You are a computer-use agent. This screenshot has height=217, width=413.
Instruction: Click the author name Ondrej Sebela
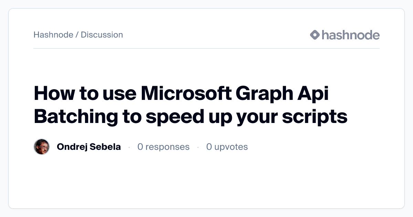pyautogui.click(x=89, y=147)
